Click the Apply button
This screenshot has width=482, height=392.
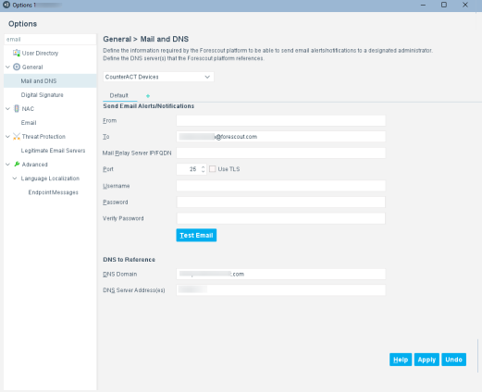[426, 360]
